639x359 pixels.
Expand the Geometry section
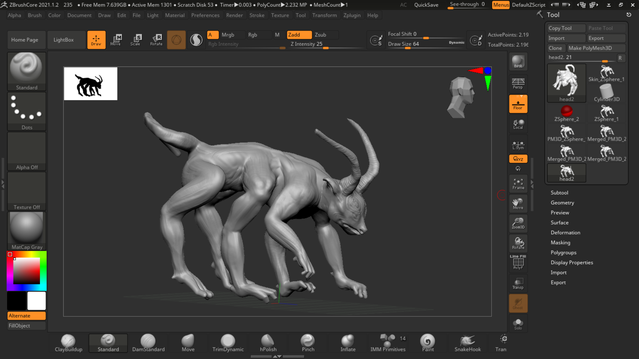562,202
